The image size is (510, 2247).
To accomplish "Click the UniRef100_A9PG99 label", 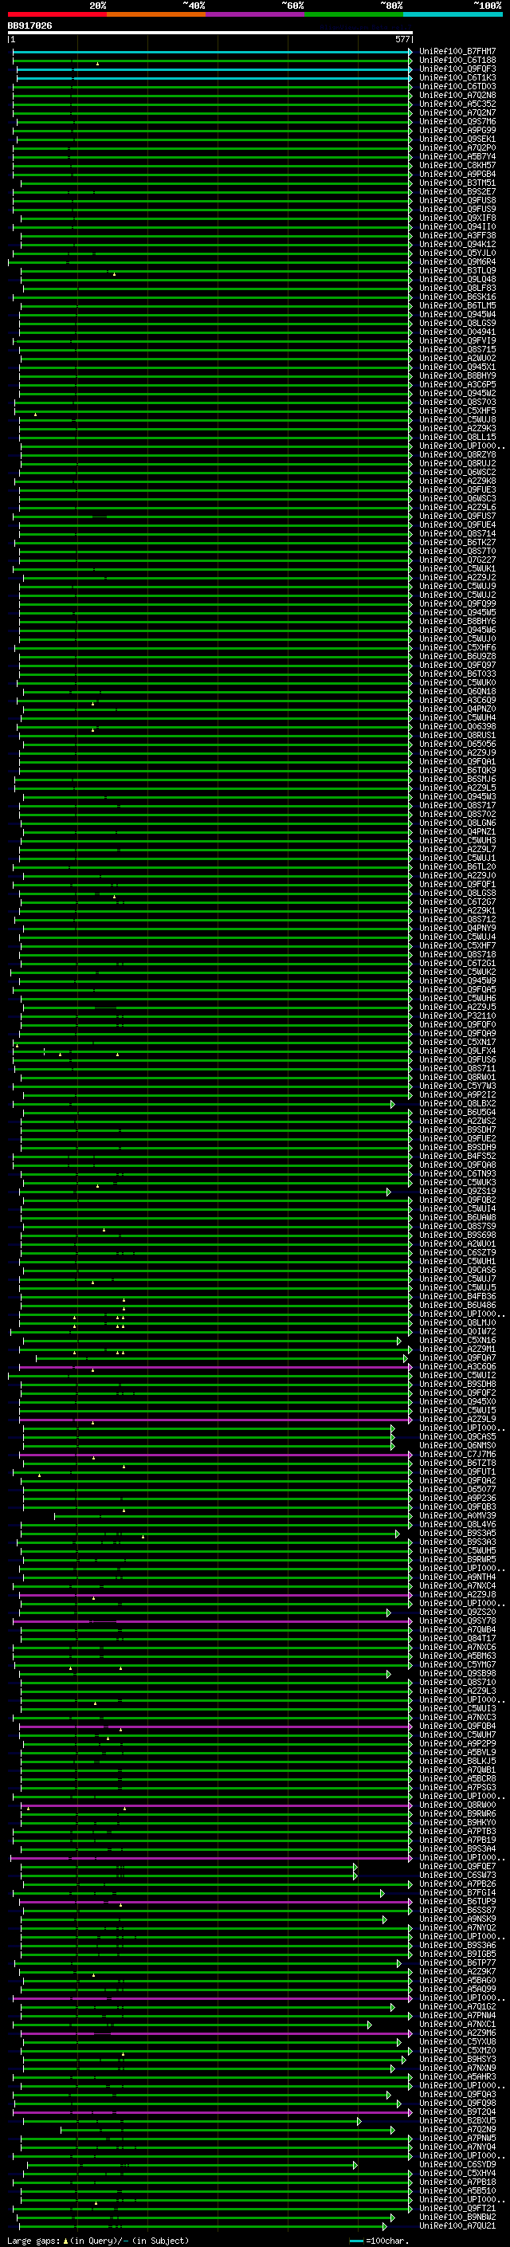I will pyautogui.click(x=457, y=131).
